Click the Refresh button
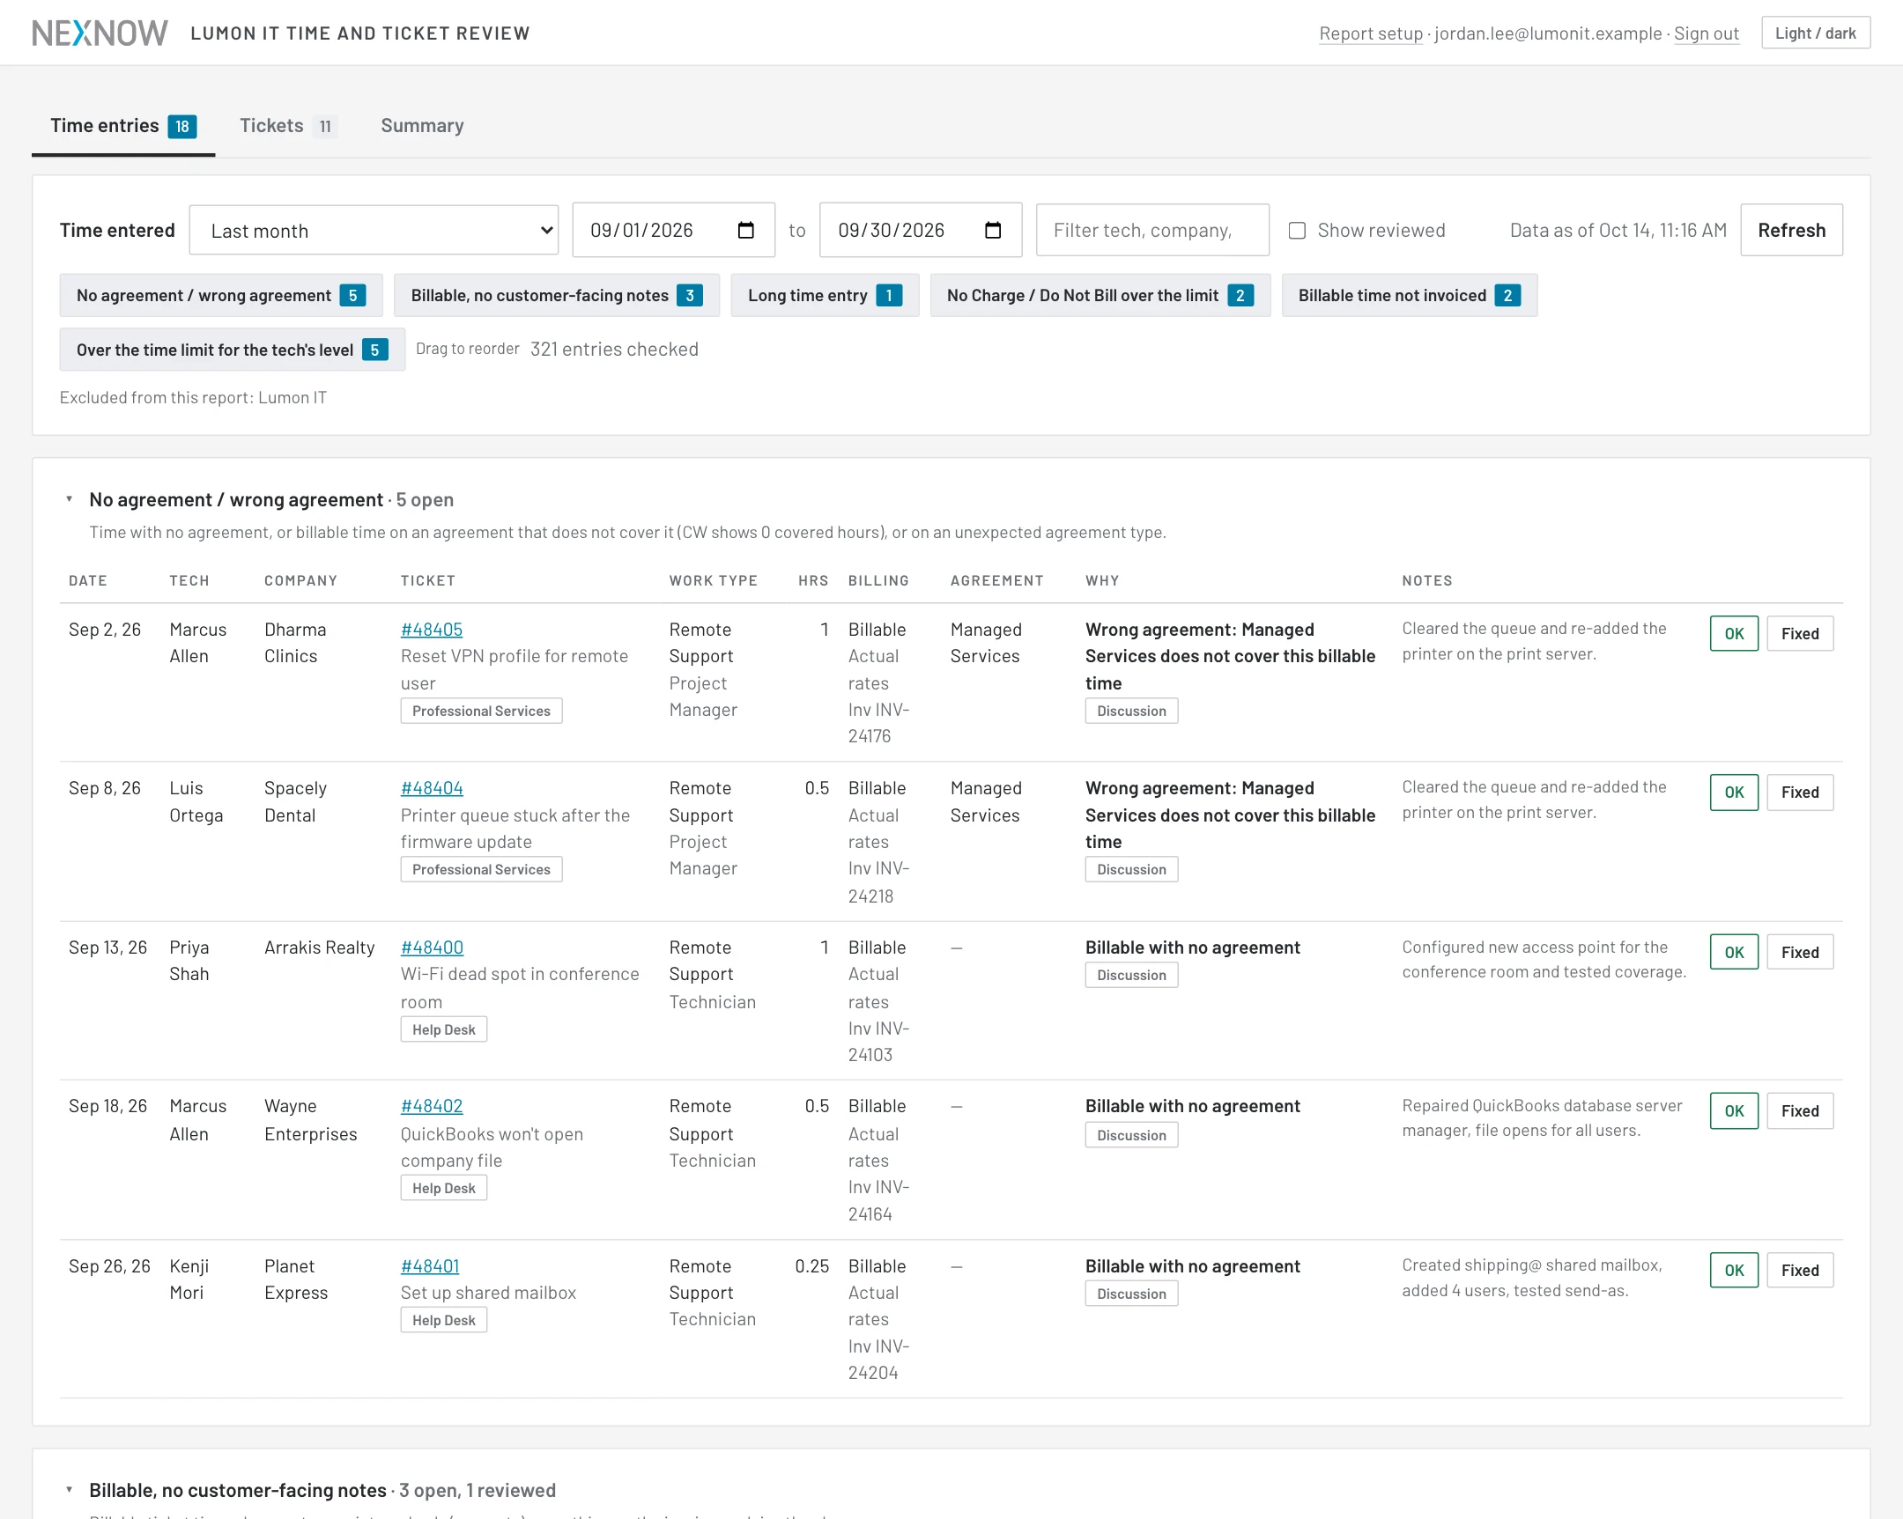The image size is (1903, 1519). pos(1791,230)
